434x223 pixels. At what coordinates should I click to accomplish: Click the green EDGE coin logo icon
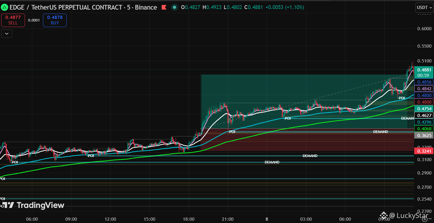click(4, 7)
